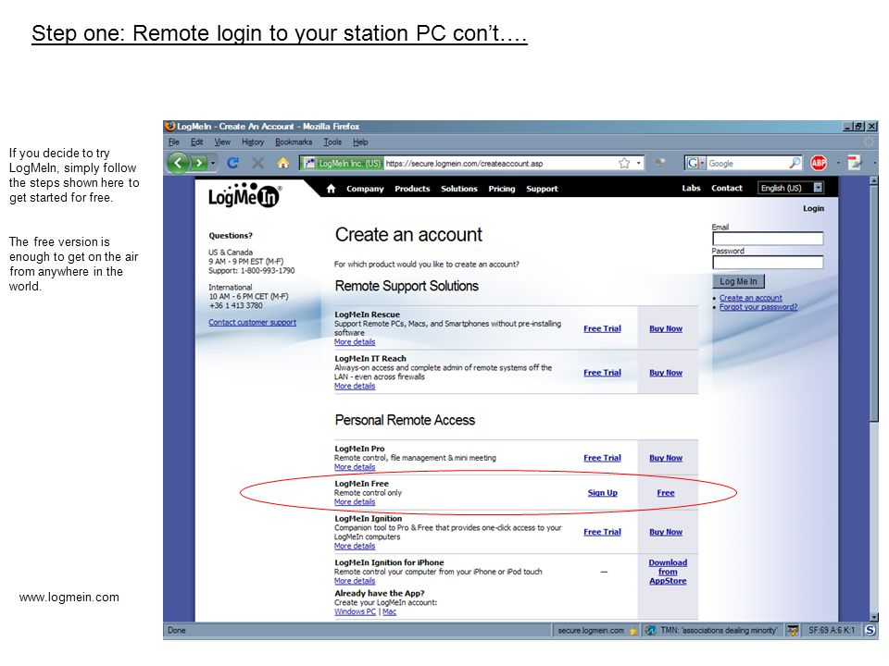
Task: Open the View menu
Action: 222,142
